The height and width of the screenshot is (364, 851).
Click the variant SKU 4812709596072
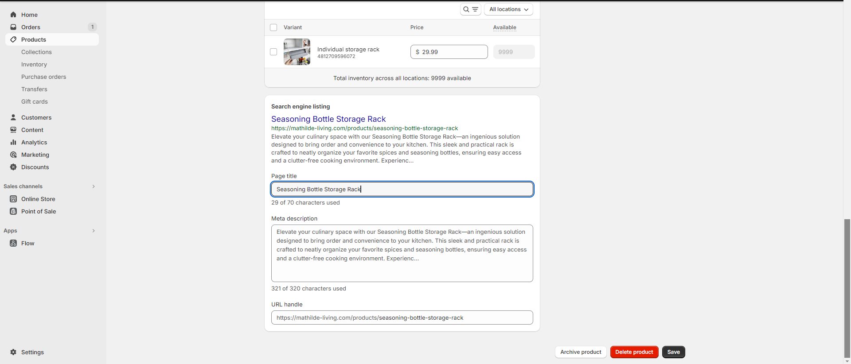coord(336,56)
